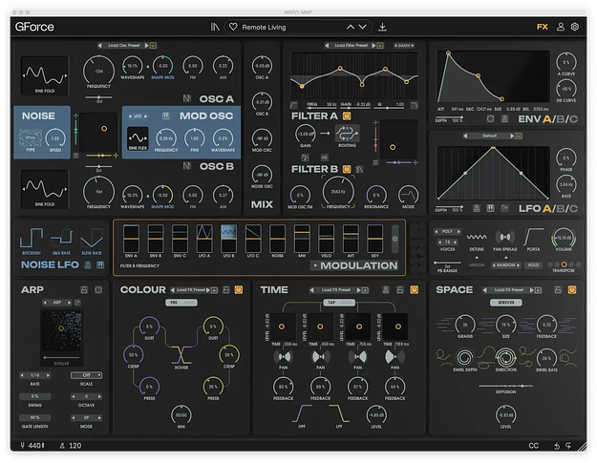The height and width of the screenshot is (463, 597).
Task: Click next arrow on ARP MODE UP
Action: [x=99, y=418]
